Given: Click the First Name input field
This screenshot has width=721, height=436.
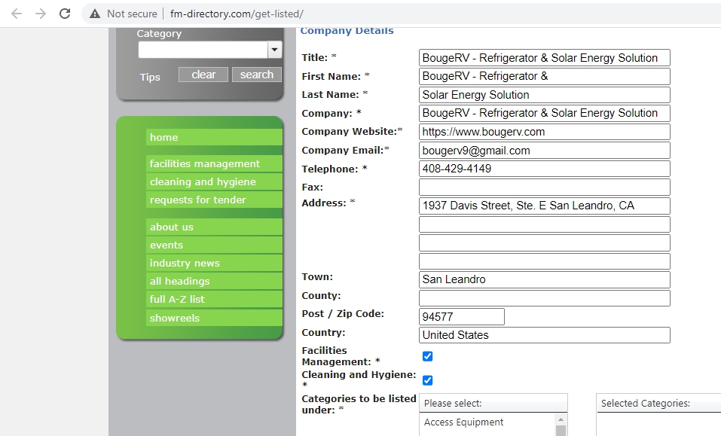Looking at the screenshot, I should [545, 76].
